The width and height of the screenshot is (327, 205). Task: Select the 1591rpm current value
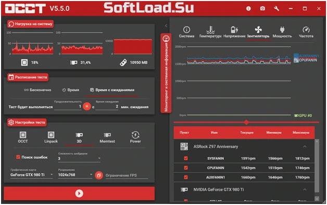[248, 158]
